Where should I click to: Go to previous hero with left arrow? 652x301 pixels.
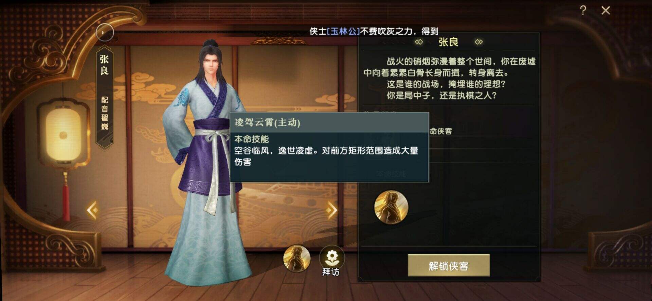point(93,210)
